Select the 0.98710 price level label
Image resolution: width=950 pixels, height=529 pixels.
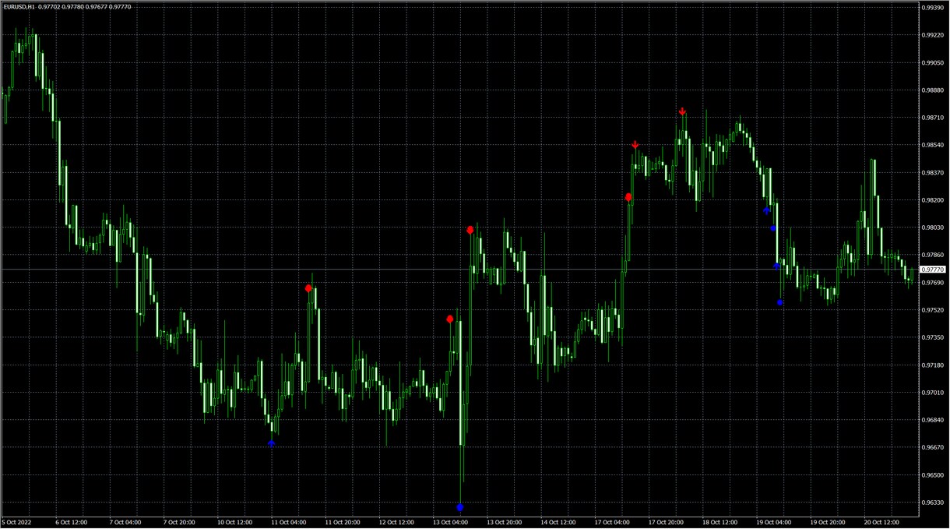933,118
